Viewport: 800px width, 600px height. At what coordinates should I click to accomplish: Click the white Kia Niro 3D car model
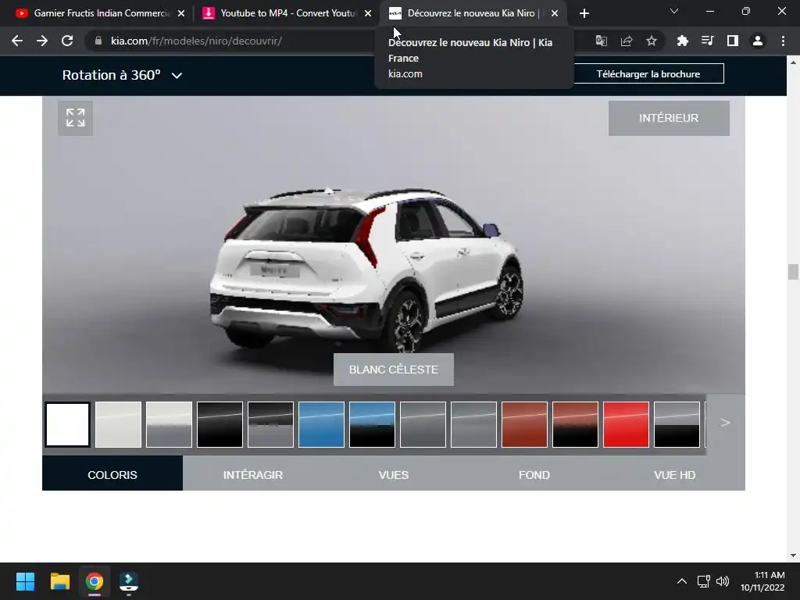pos(367,270)
